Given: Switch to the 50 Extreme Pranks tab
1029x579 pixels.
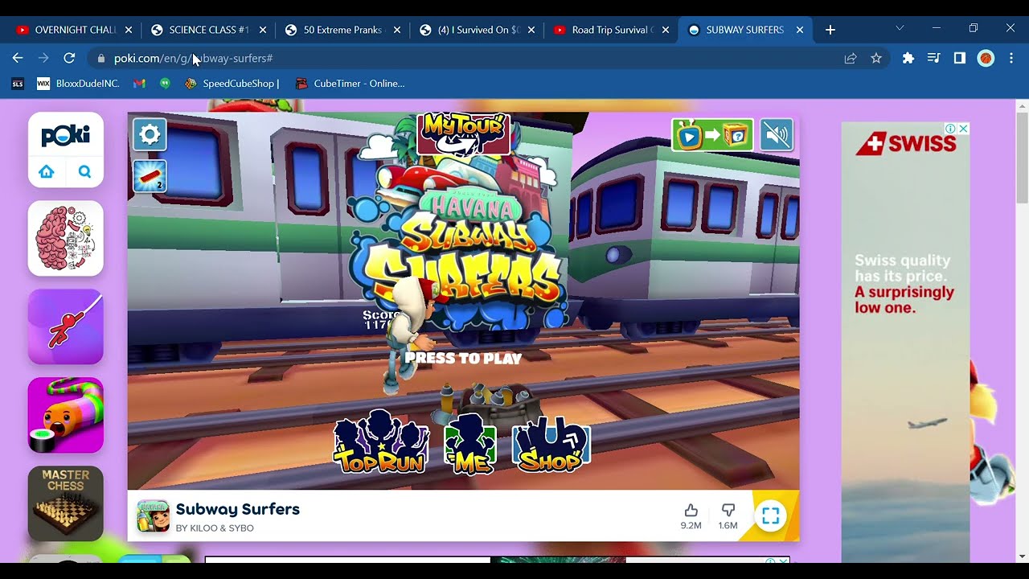Looking at the screenshot, I should pos(342,30).
